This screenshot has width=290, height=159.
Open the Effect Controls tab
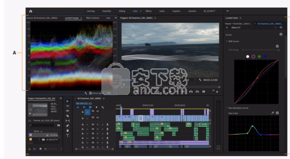click(x=92, y=18)
